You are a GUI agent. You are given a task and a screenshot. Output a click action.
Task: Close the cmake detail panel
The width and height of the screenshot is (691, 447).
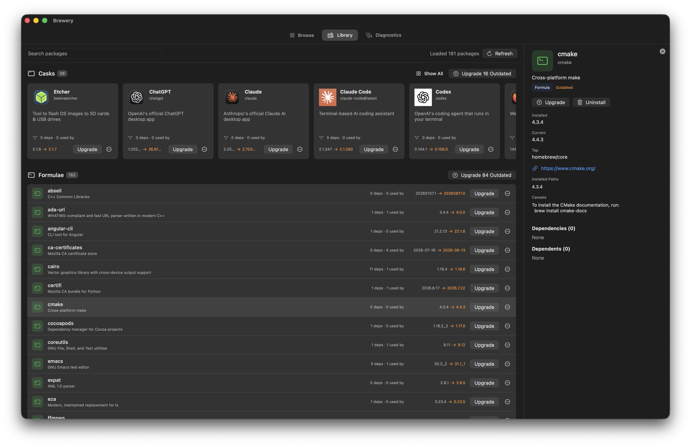pos(662,51)
